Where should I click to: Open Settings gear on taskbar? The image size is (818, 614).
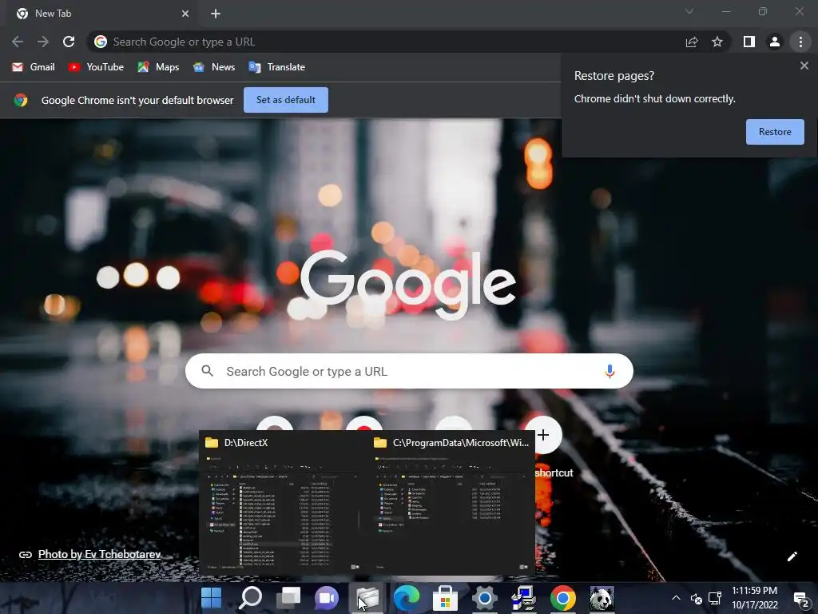(485, 598)
